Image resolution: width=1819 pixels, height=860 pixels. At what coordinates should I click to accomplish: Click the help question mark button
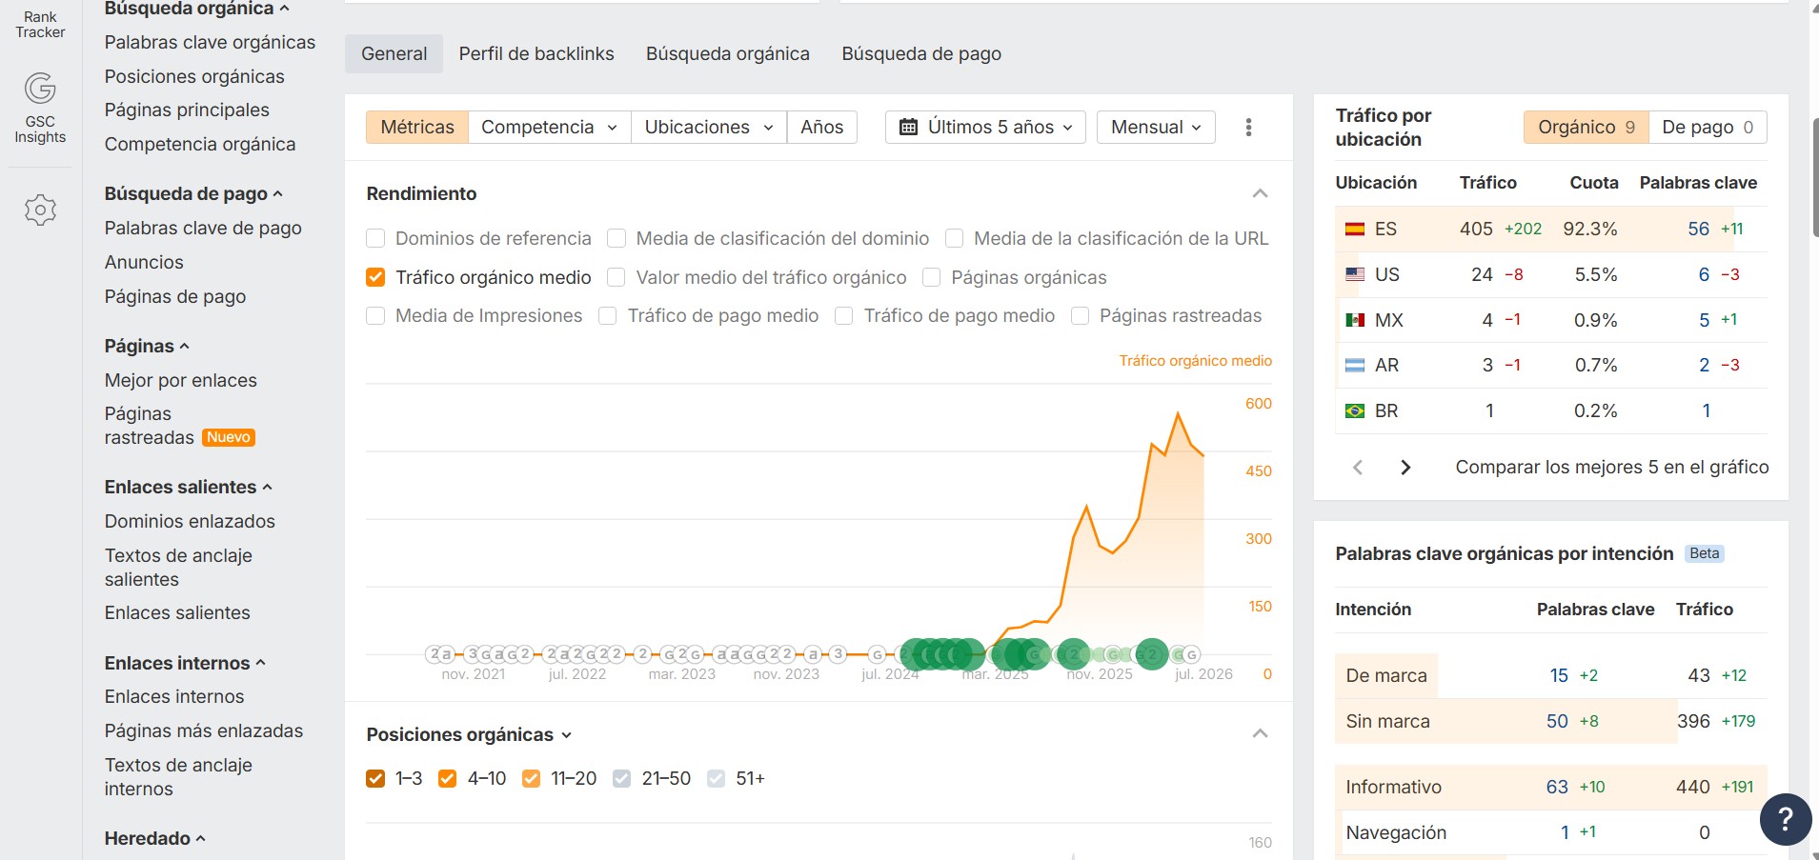pyautogui.click(x=1786, y=819)
